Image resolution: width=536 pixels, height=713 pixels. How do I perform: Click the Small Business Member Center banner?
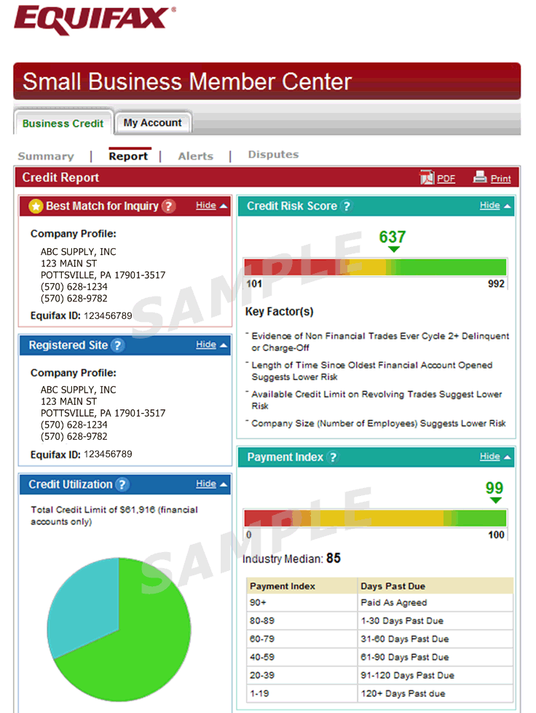(267, 82)
